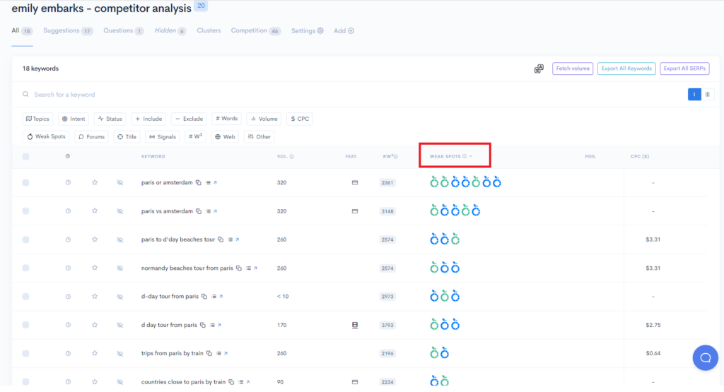Switch to the column layout view toggle
The height and width of the screenshot is (392, 724).
pos(707,95)
